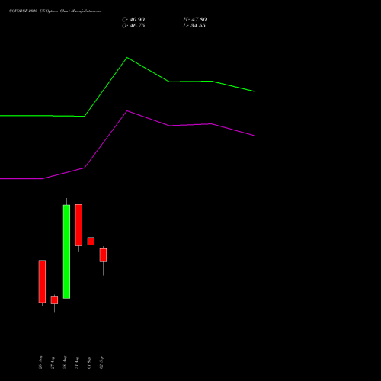
Task: Click the peak of the green line
Action: [x=127, y=58]
